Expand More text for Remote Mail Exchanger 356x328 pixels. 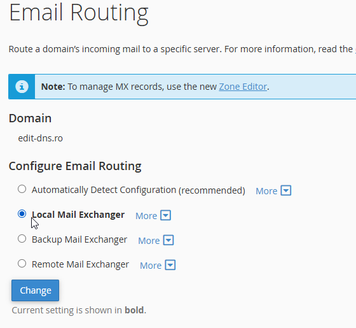point(151,266)
